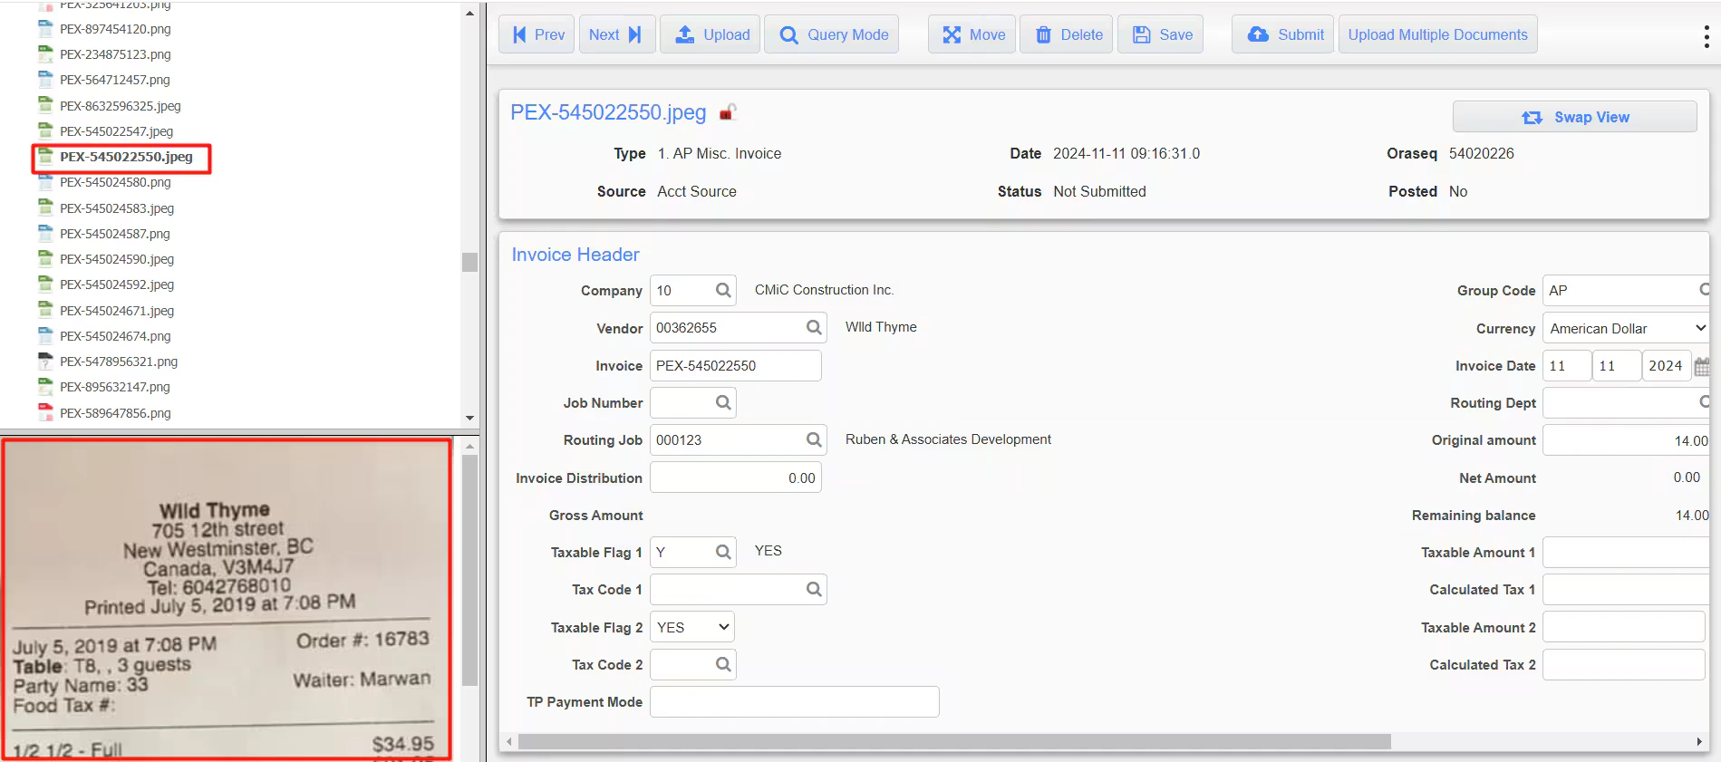Submit the invoice

pyautogui.click(x=1283, y=34)
